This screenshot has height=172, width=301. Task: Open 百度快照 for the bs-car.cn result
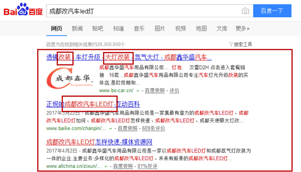(155, 90)
